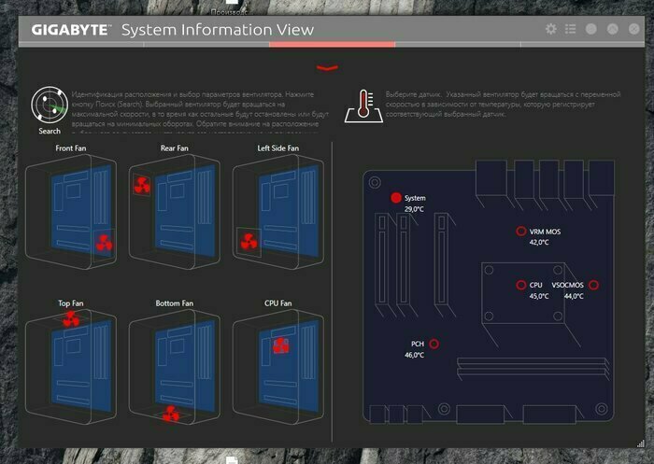The image size is (654, 464).
Task: Switch to the fifth tab segment
Action: tap(582, 44)
